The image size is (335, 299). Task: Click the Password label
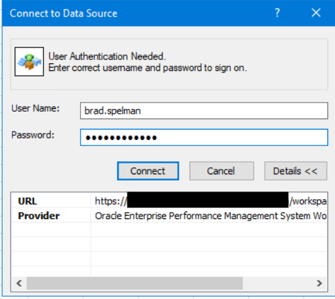(x=33, y=135)
